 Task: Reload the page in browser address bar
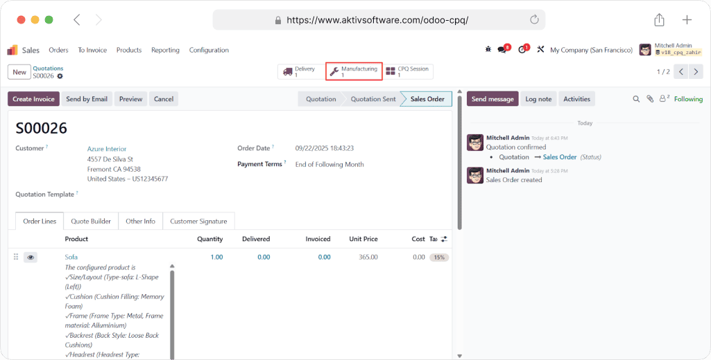[x=534, y=19]
